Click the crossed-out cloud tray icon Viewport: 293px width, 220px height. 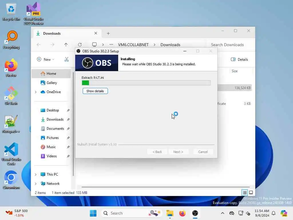coord(232,213)
